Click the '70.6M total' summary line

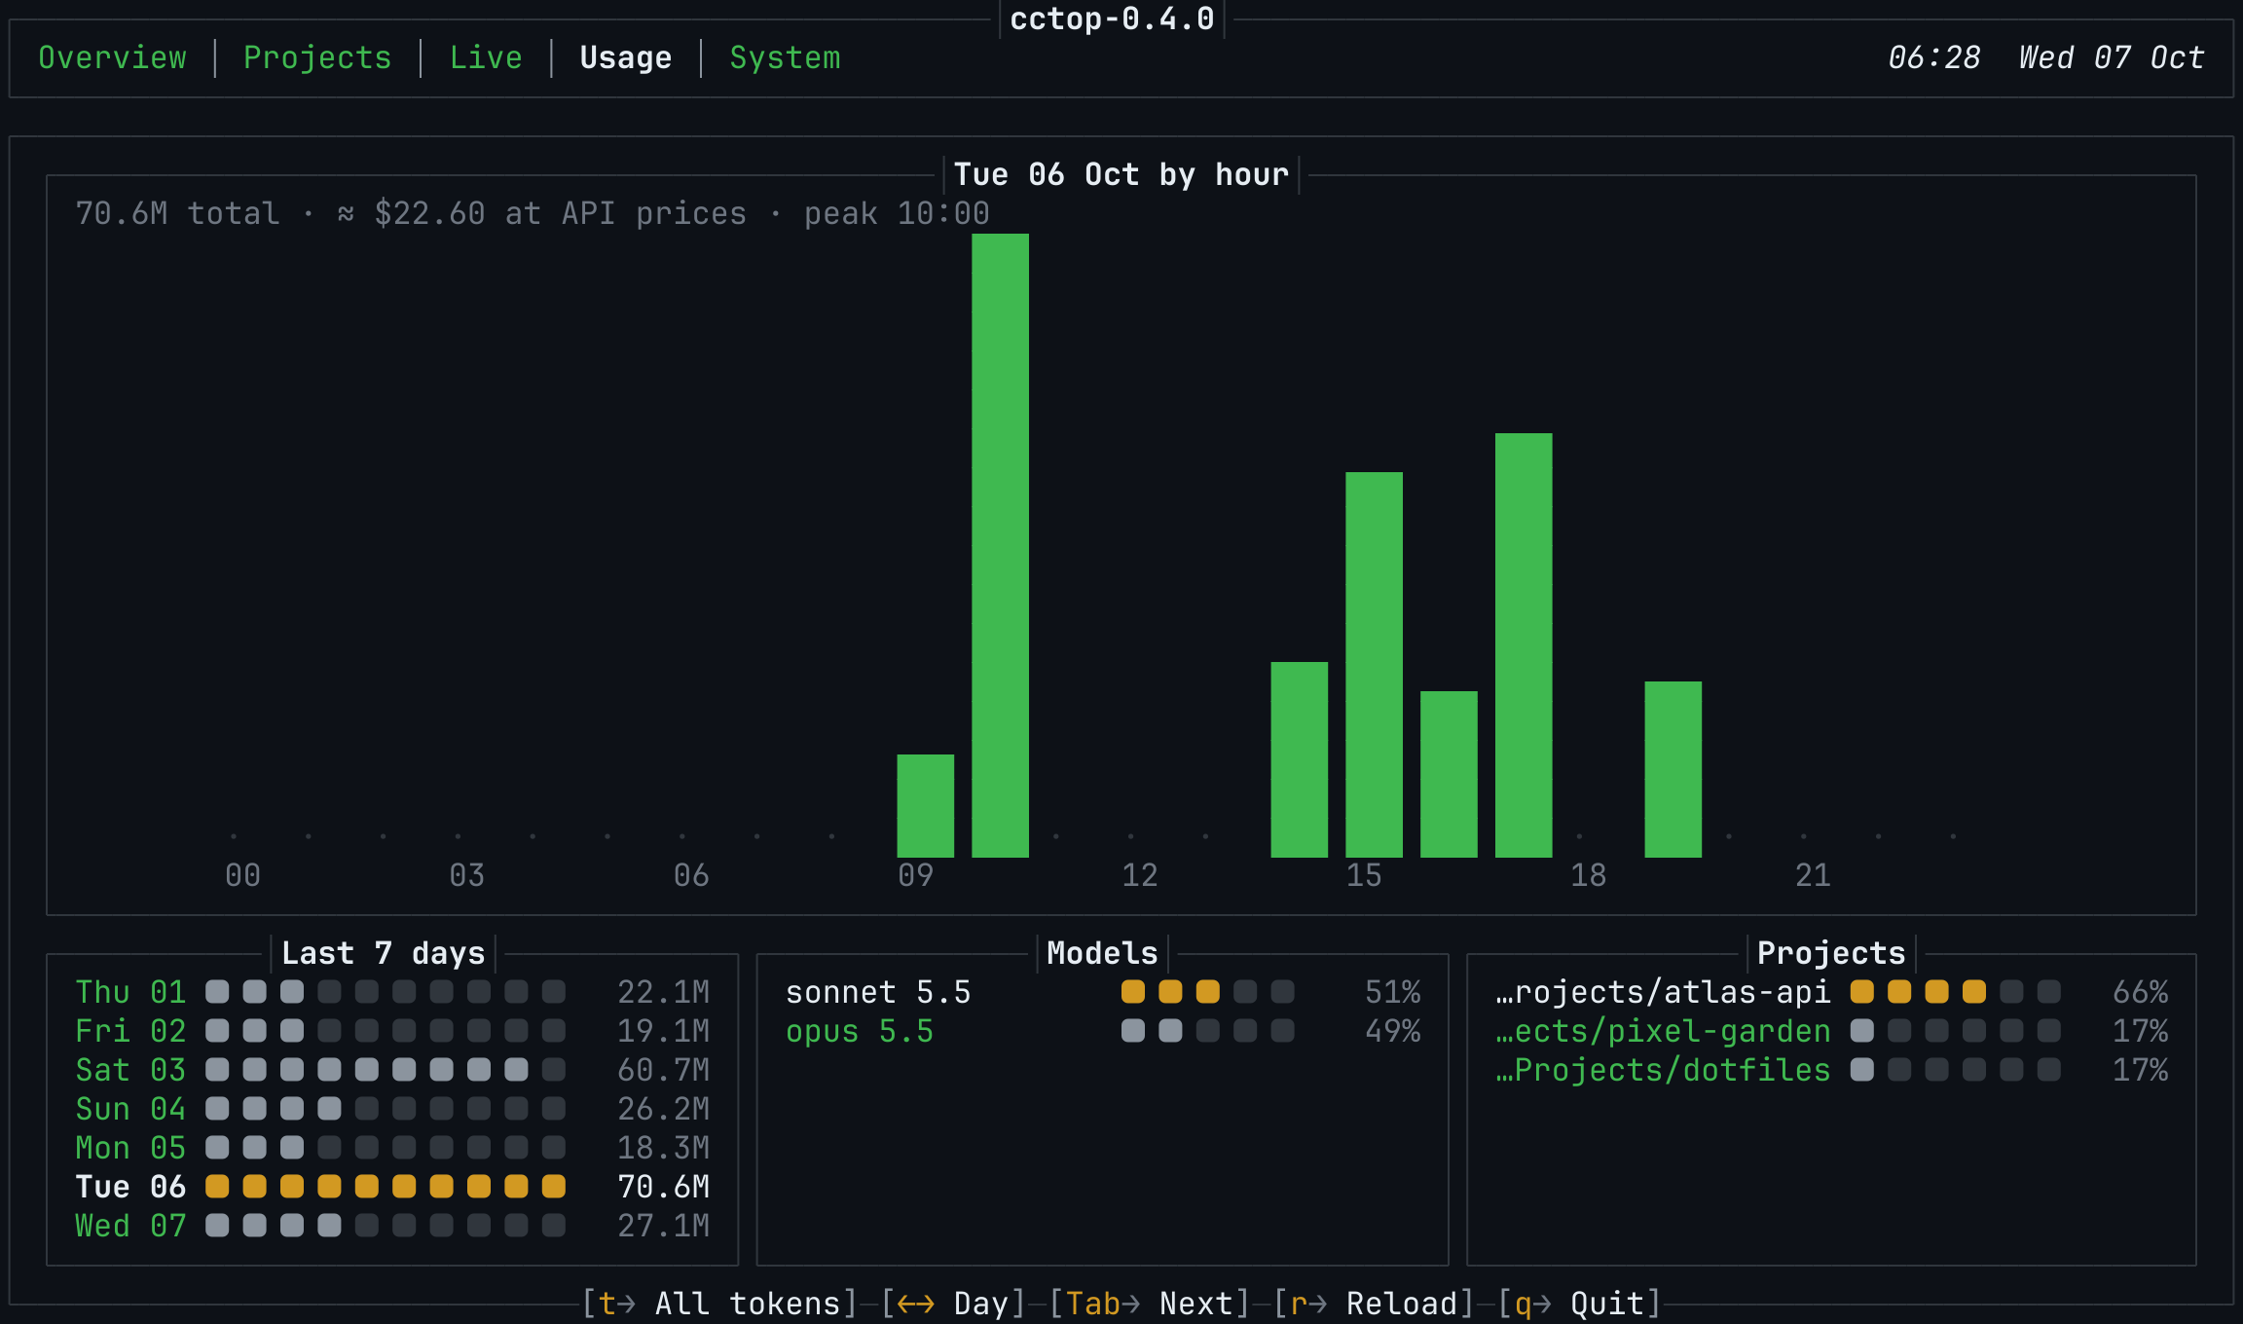pos(533,213)
